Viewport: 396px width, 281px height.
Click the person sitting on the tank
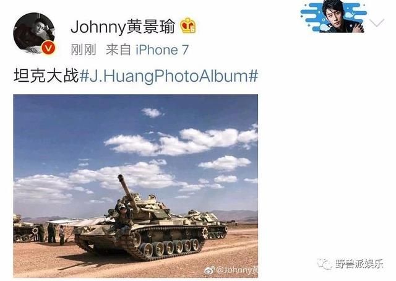click(x=123, y=217)
